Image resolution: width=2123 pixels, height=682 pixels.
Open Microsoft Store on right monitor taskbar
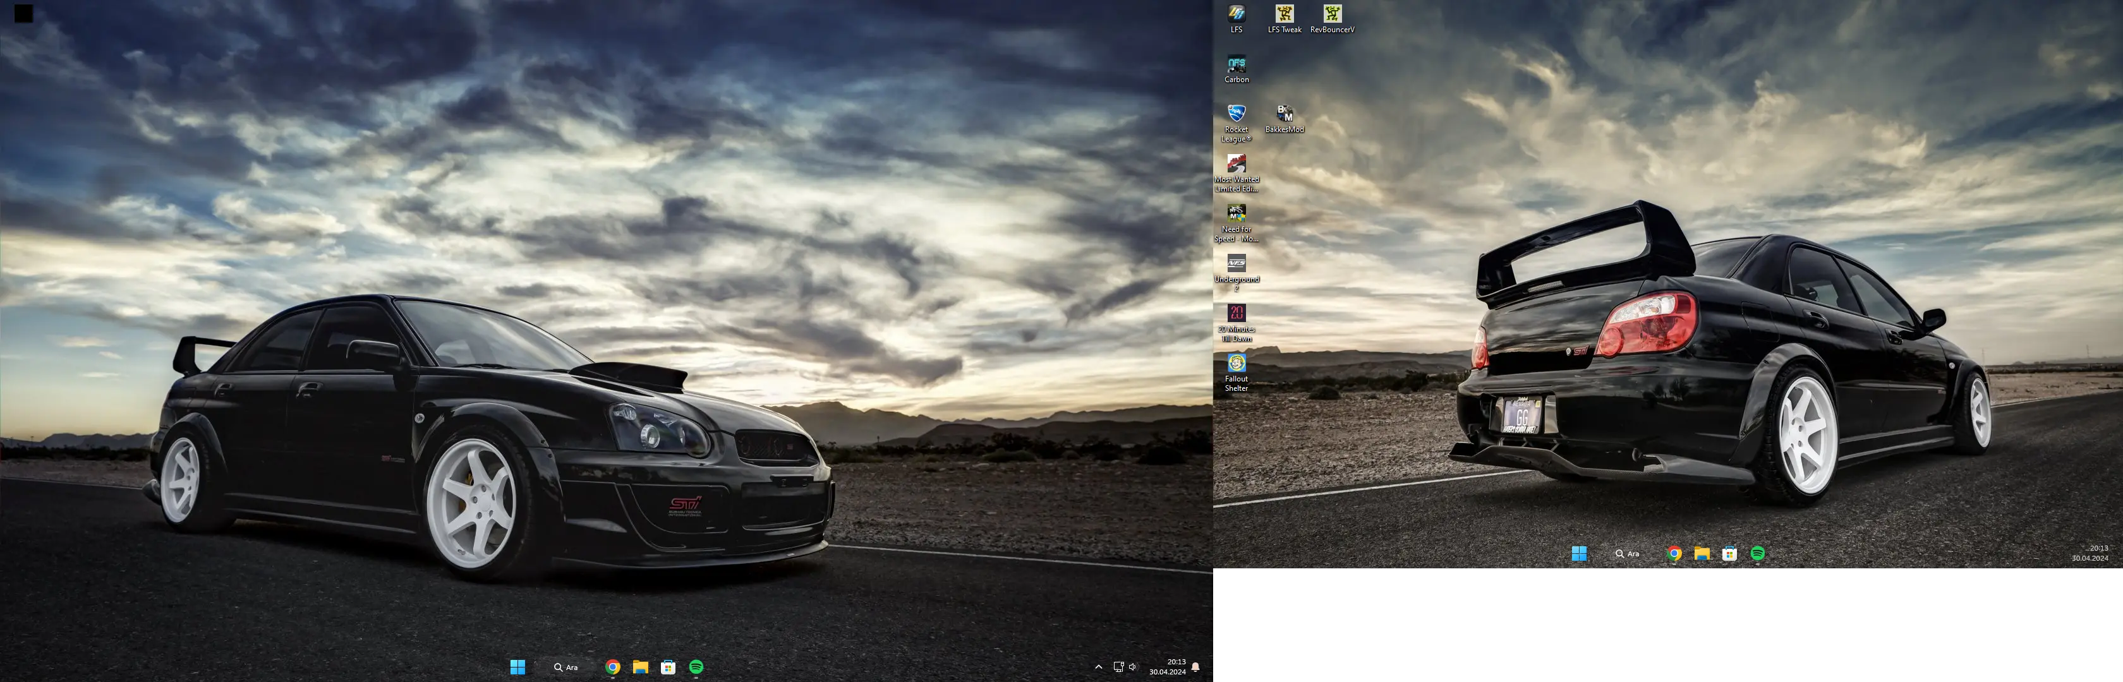(x=1730, y=554)
